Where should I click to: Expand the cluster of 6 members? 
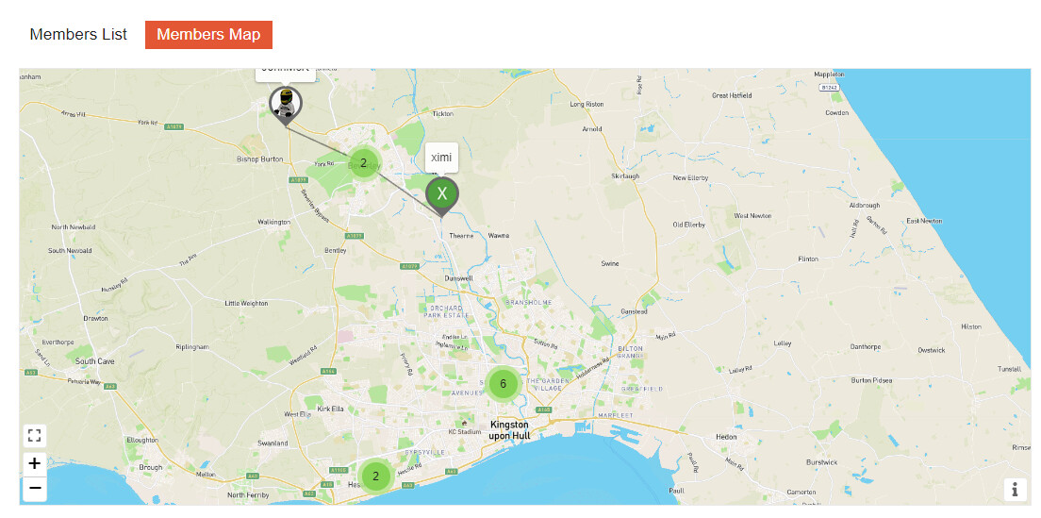(x=503, y=383)
